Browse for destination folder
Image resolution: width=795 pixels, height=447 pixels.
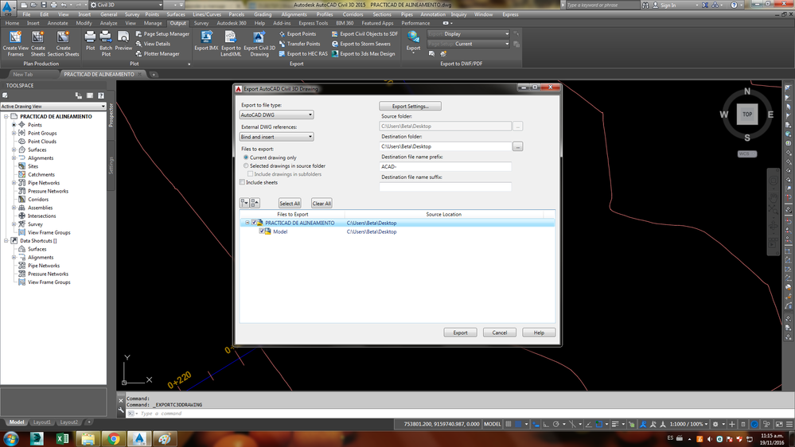(517, 146)
